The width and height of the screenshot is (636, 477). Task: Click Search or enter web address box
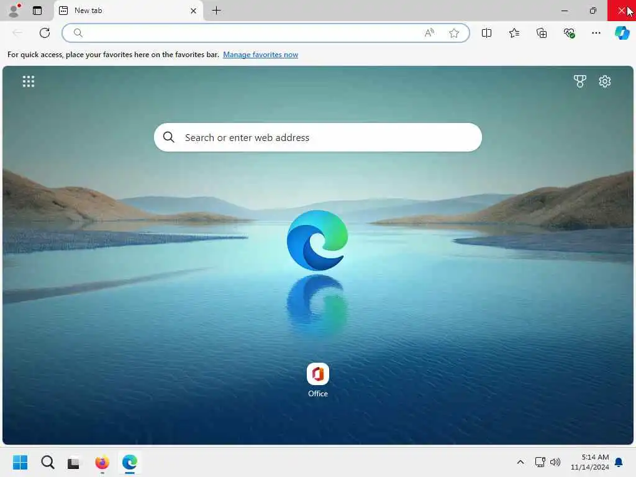[317, 137]
